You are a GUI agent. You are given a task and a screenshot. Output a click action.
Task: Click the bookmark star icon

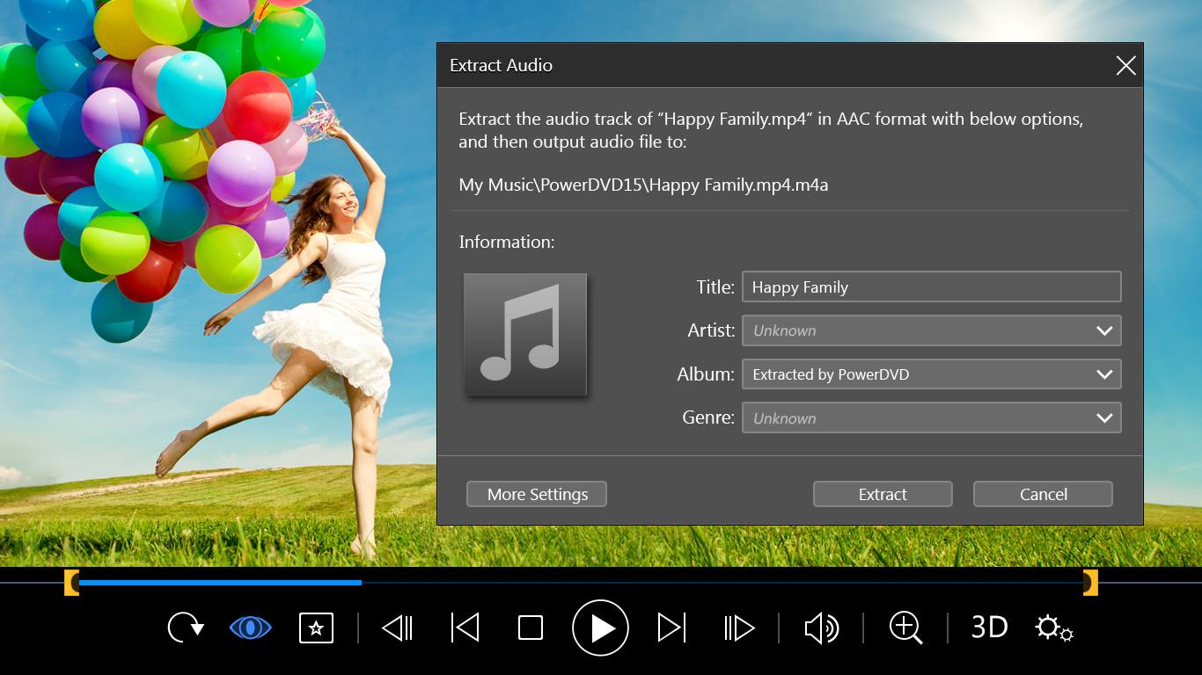click(317, 628)
